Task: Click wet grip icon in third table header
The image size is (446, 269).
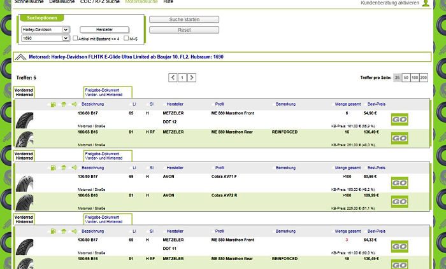Action: point(64,231)
